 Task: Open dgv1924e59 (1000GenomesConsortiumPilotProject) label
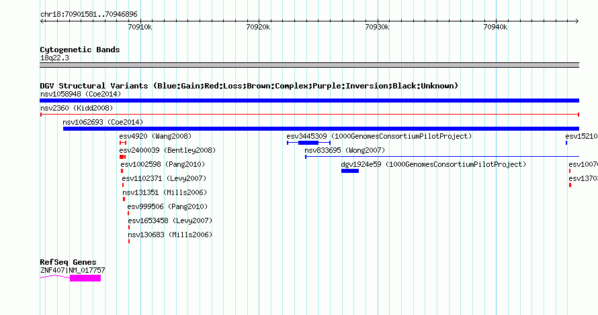(x=433, y=164)
